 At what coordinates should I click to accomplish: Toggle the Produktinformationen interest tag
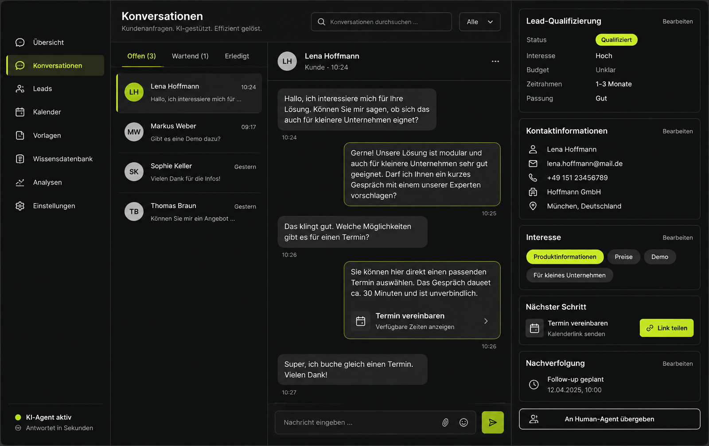point(565,257)
